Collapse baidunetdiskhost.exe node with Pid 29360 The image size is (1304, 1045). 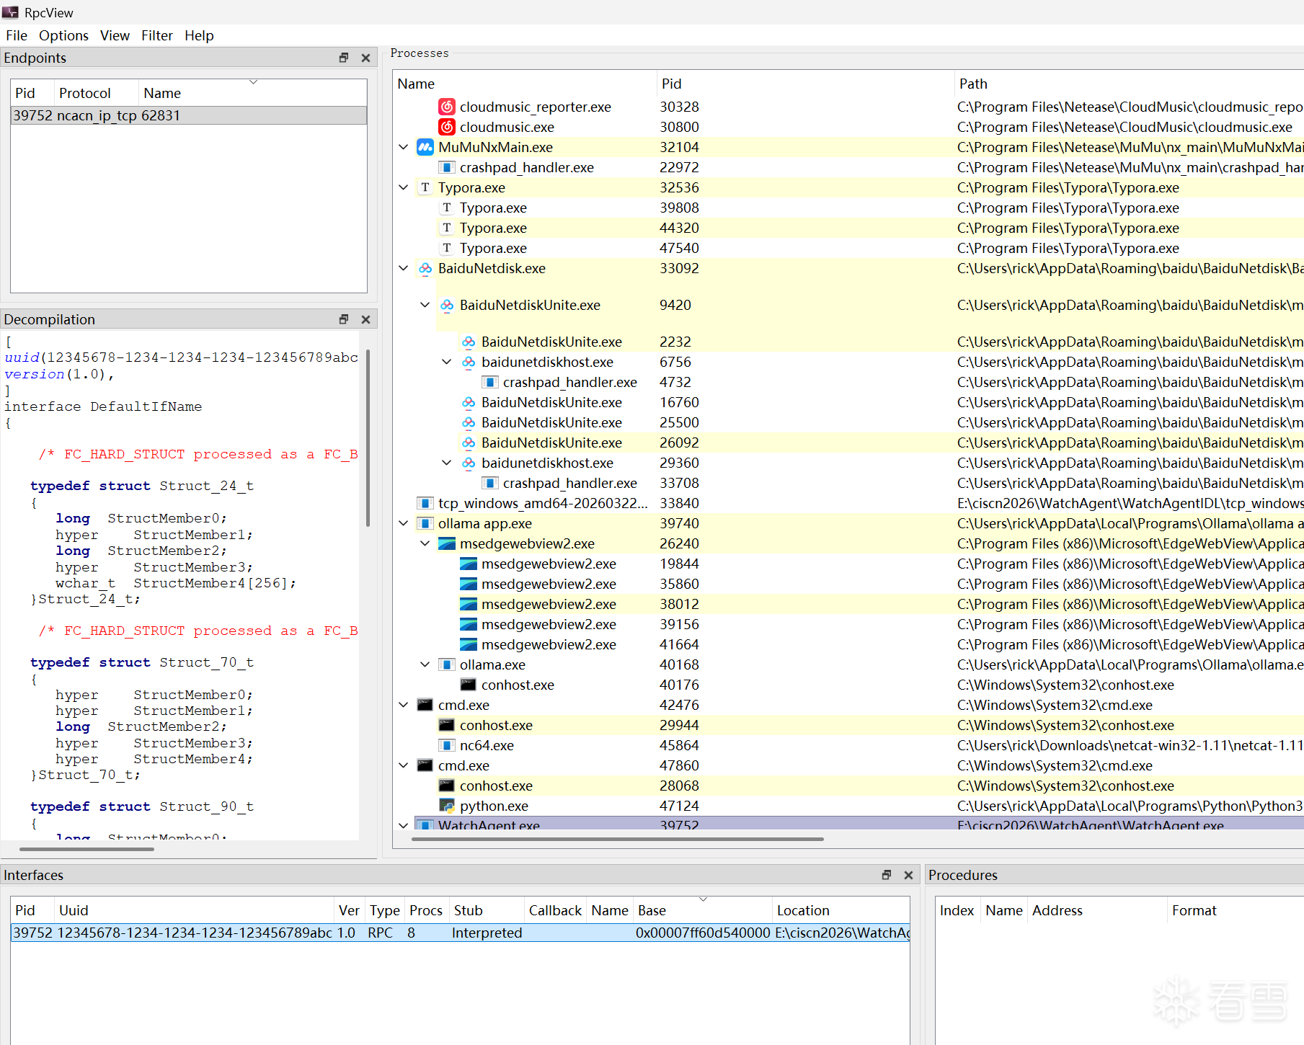click(x=447, y=463)
